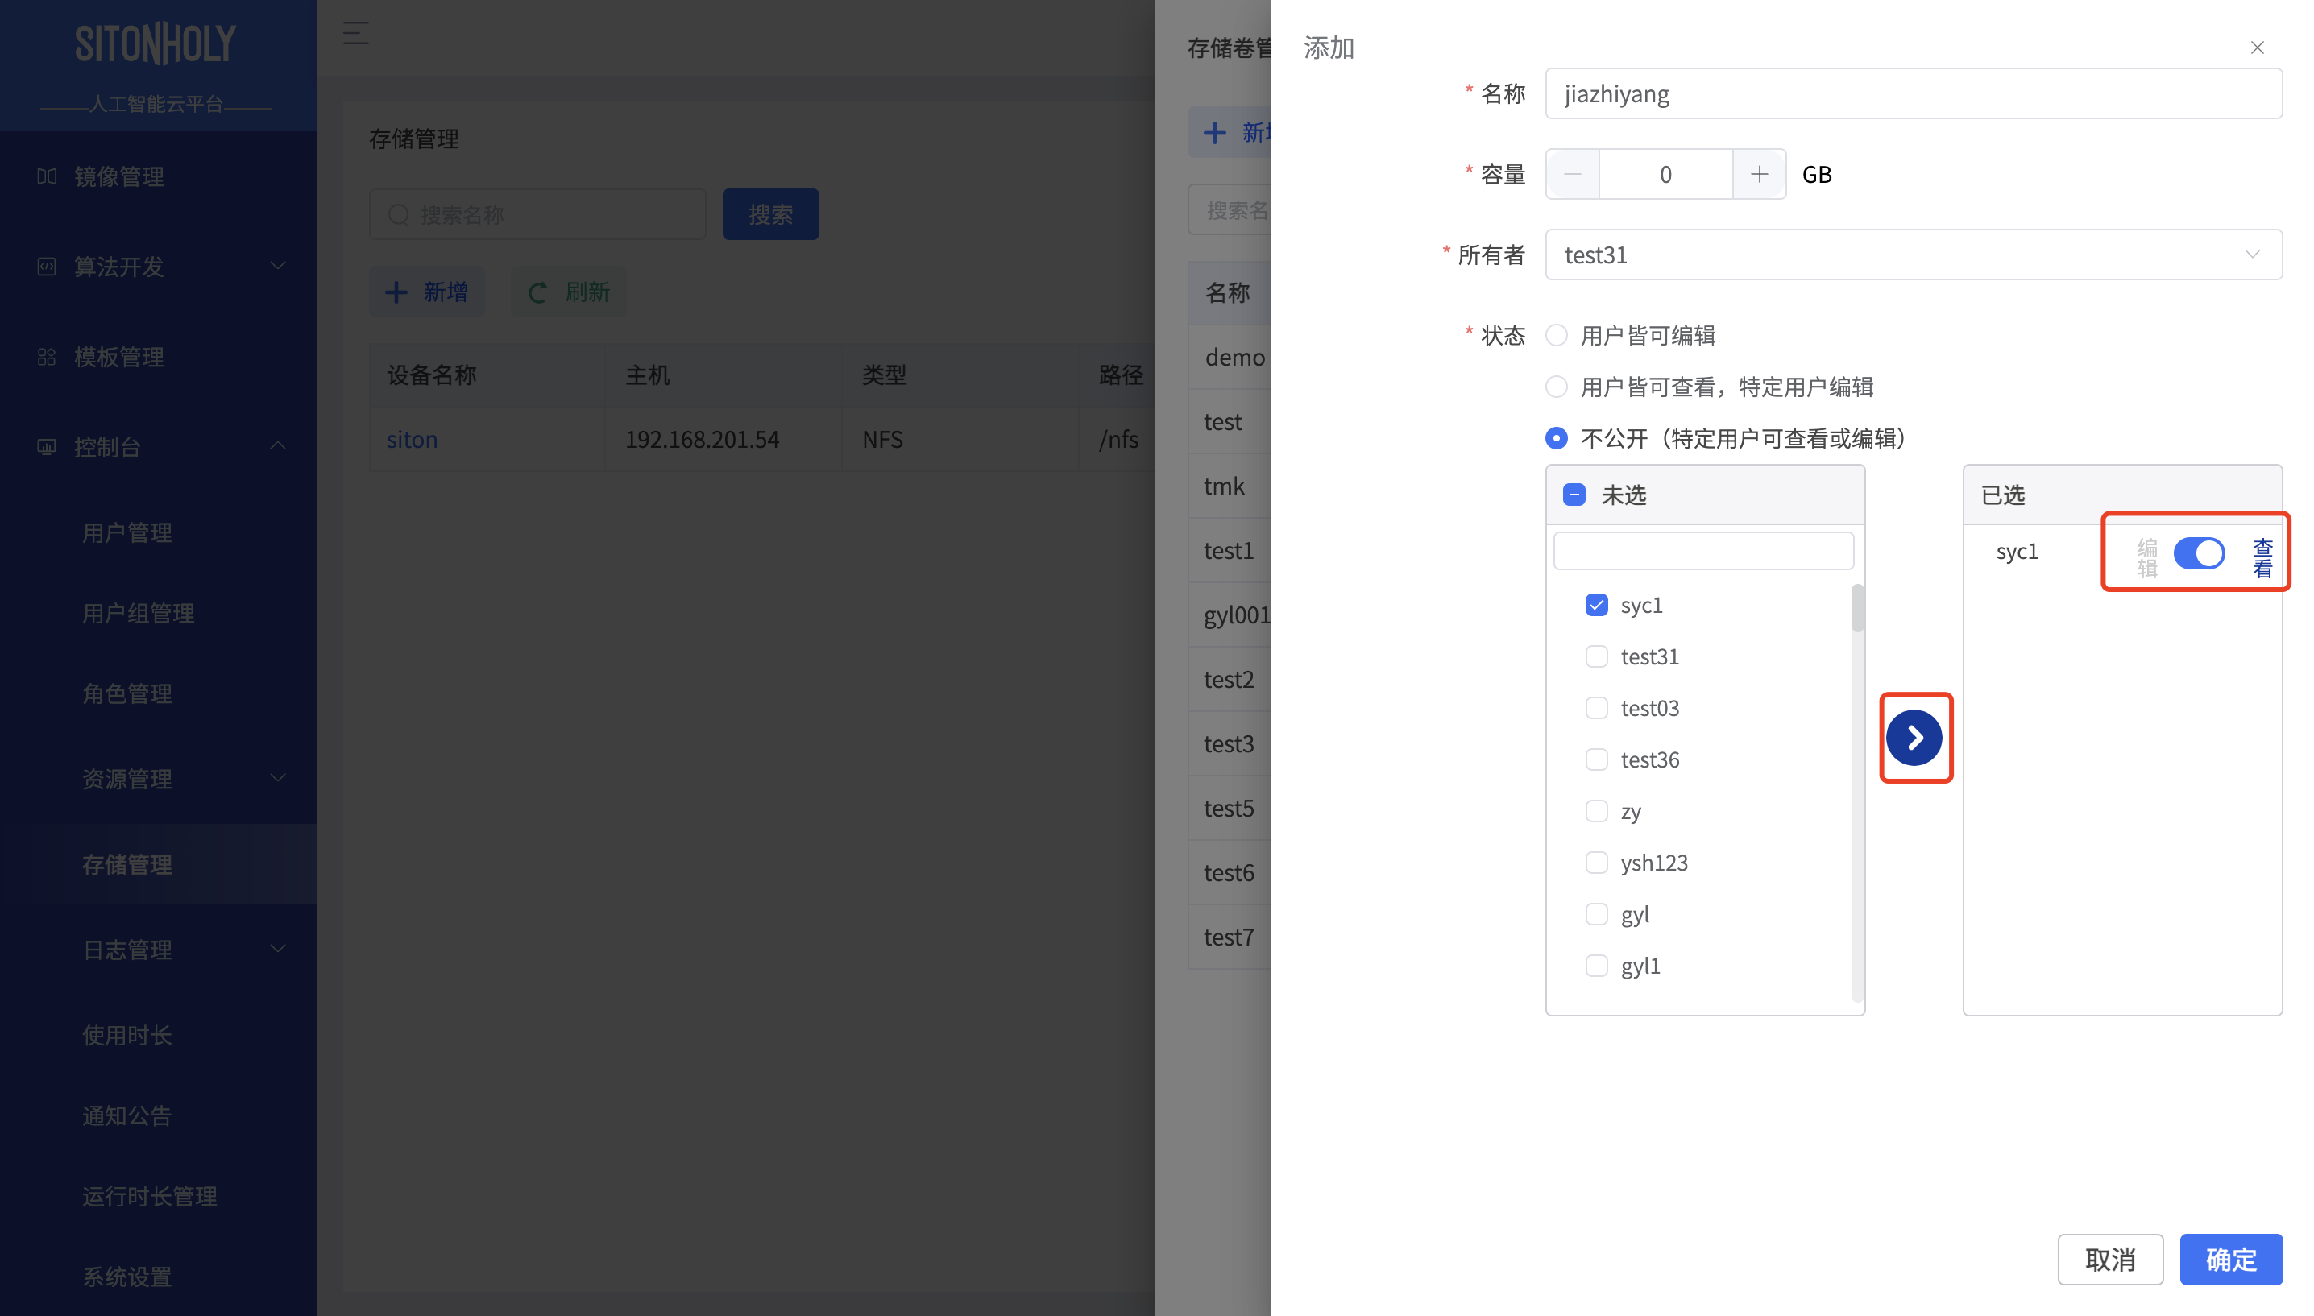Click the 搜索名称 search field
Viewport: 2314px width, 1316px height.
pos(537,214)
